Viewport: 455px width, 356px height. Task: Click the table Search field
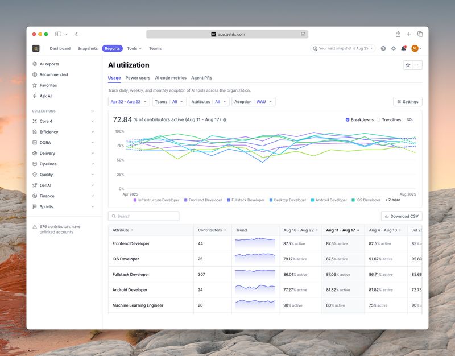point(144,216)
